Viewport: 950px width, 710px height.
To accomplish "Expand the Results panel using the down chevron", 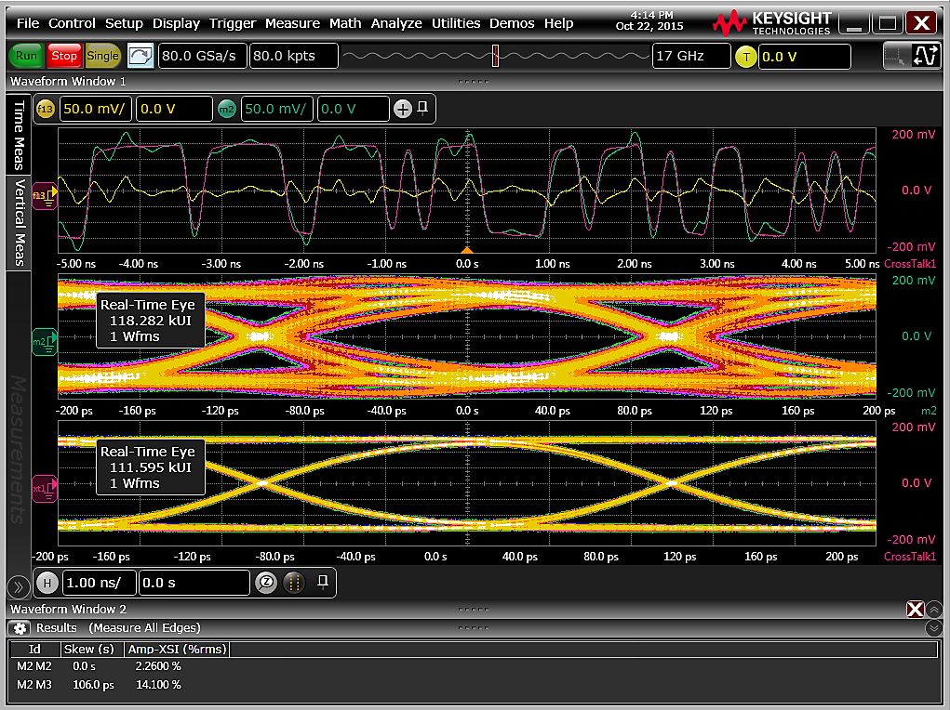I will coord(934,628).
